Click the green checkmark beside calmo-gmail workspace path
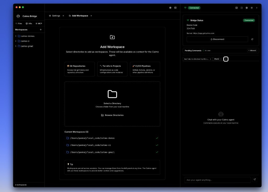This screenshot has height=192, width=268. [157, 152]
